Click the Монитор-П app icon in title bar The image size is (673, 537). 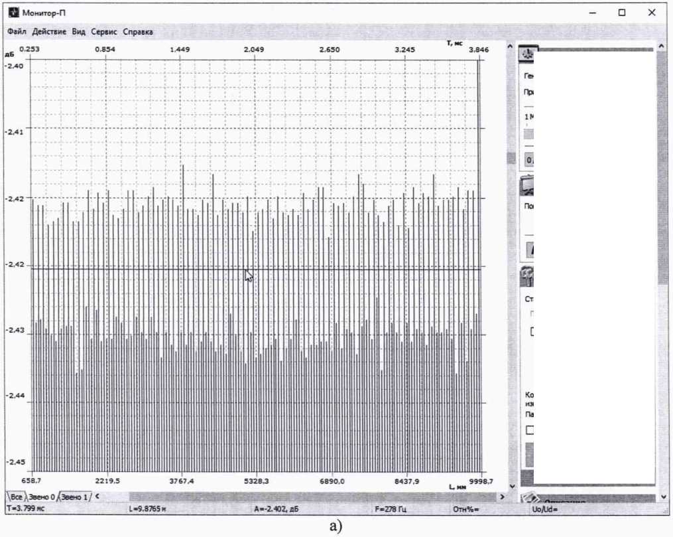[14, 13]
